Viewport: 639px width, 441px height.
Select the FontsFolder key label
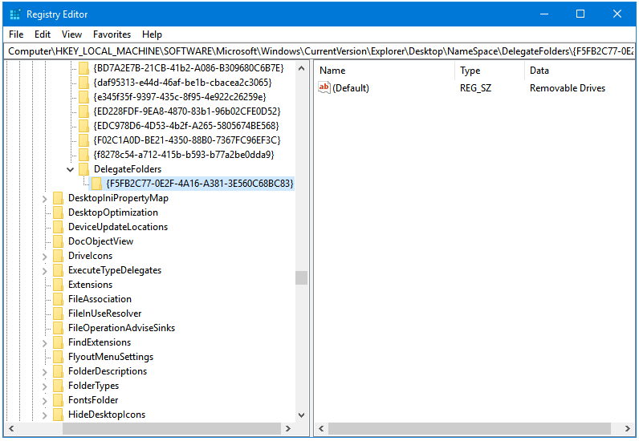tap(93, 400)
